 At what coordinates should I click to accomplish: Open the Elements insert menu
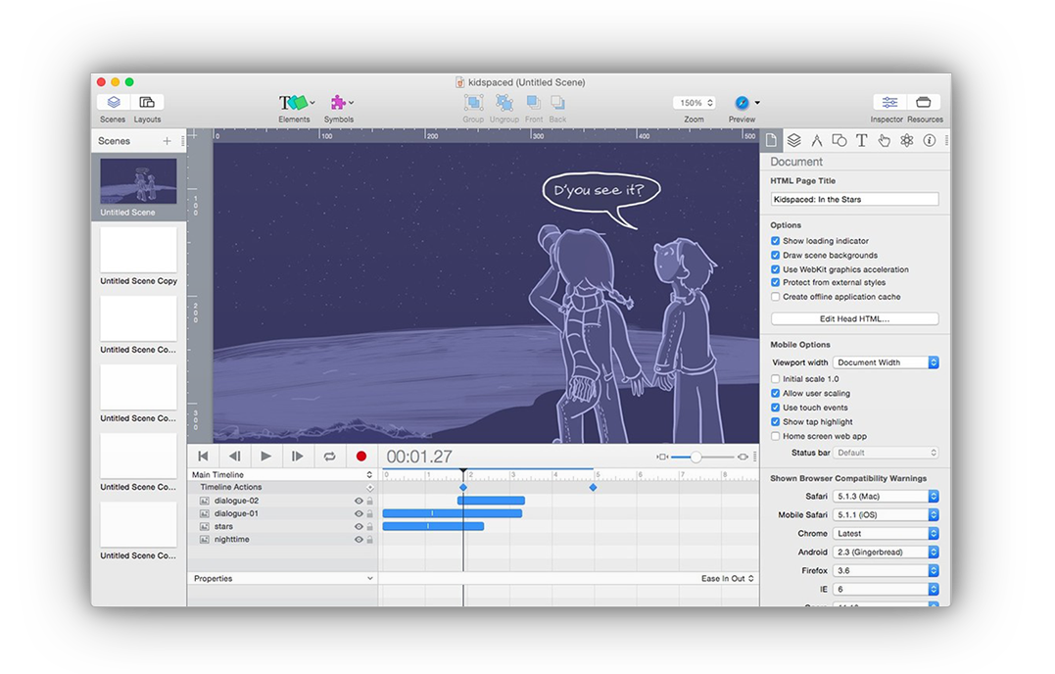coord(296,102)
